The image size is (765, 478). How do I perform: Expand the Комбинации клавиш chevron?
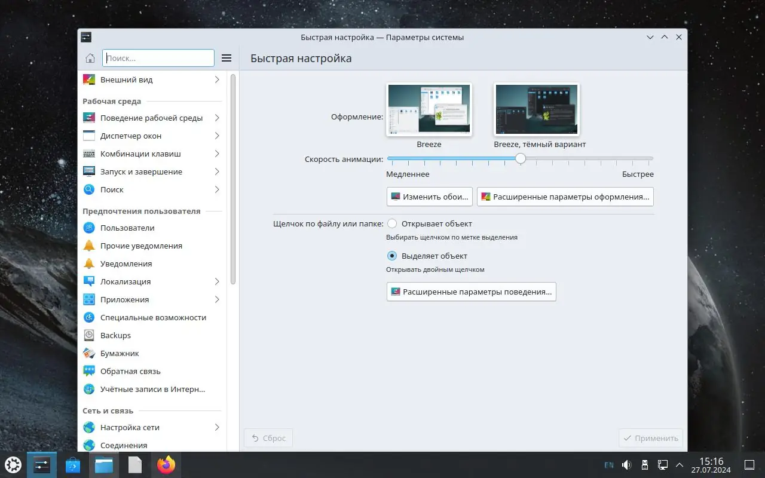pos(217,154)
